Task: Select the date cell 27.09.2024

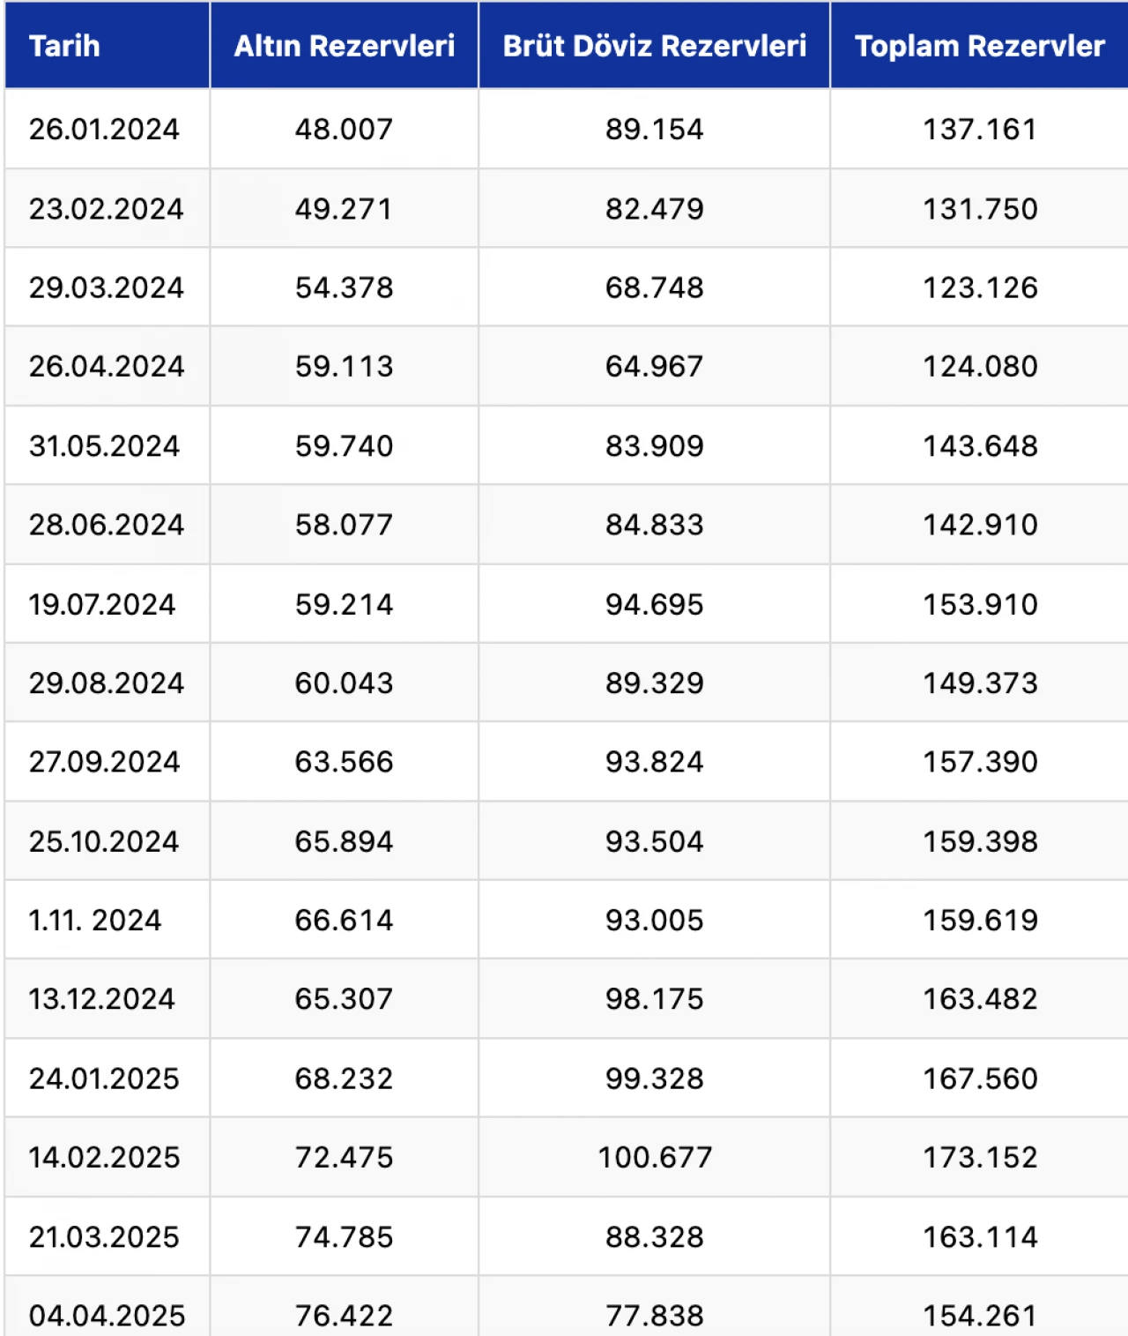Action: (x=104, y=762)
